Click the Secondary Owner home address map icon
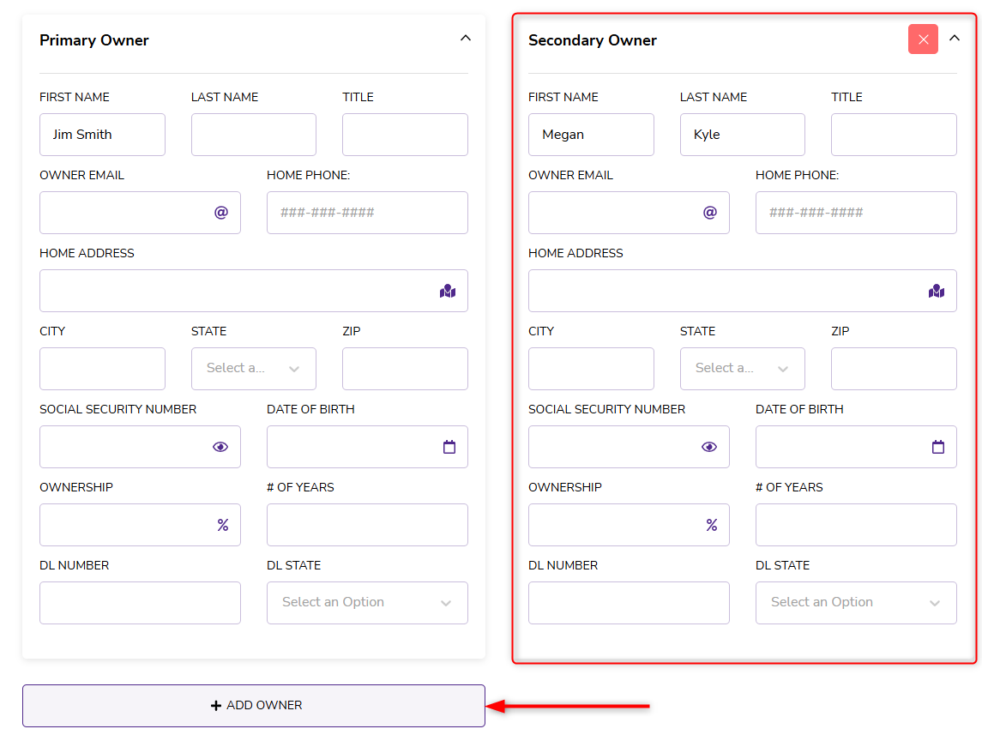The height and width of the screenshot is (747, 982). [x=936, y=292]
